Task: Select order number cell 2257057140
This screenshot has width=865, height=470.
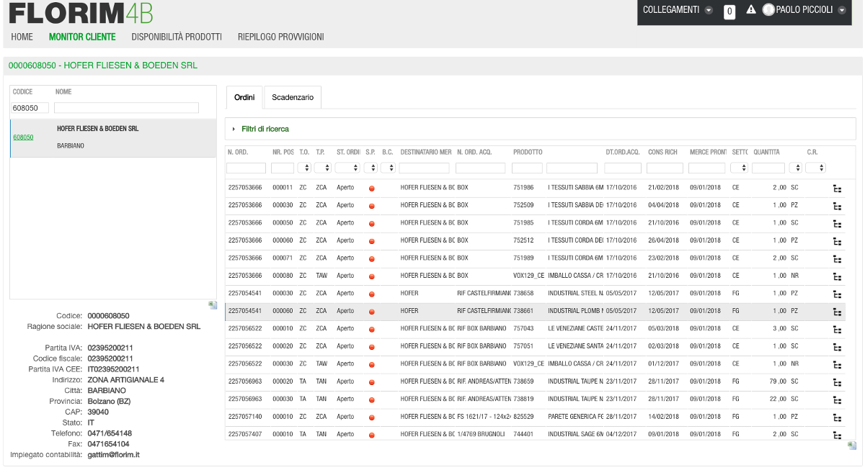Action: point(245,417)
